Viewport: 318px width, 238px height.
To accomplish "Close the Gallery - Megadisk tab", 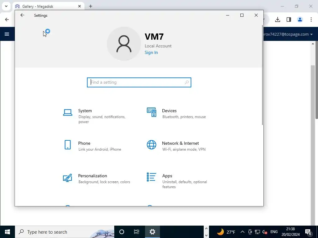I will (x=79, y=6).
